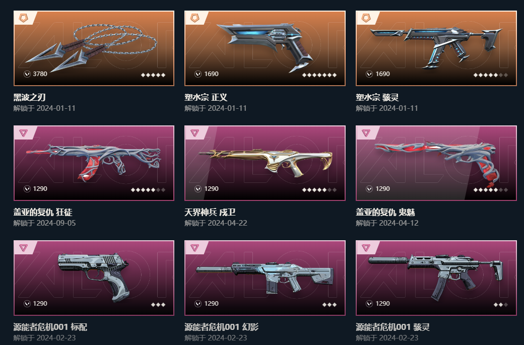Click the pink triangle tier icon on 源能者危机001 骇灵
This screenshot has height=345, width=524.
click(366, 248)
